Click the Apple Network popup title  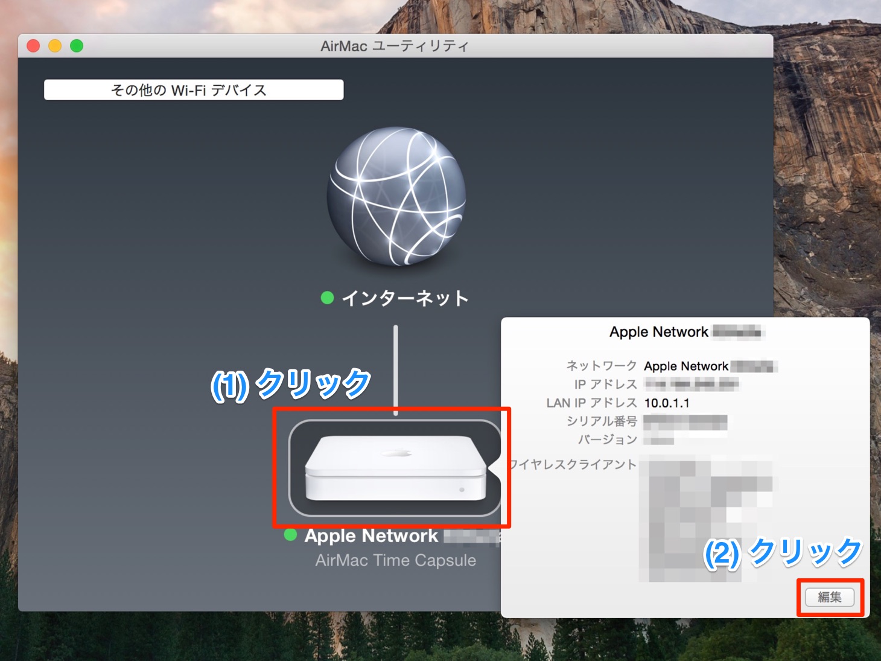click(x=659, y=332)
